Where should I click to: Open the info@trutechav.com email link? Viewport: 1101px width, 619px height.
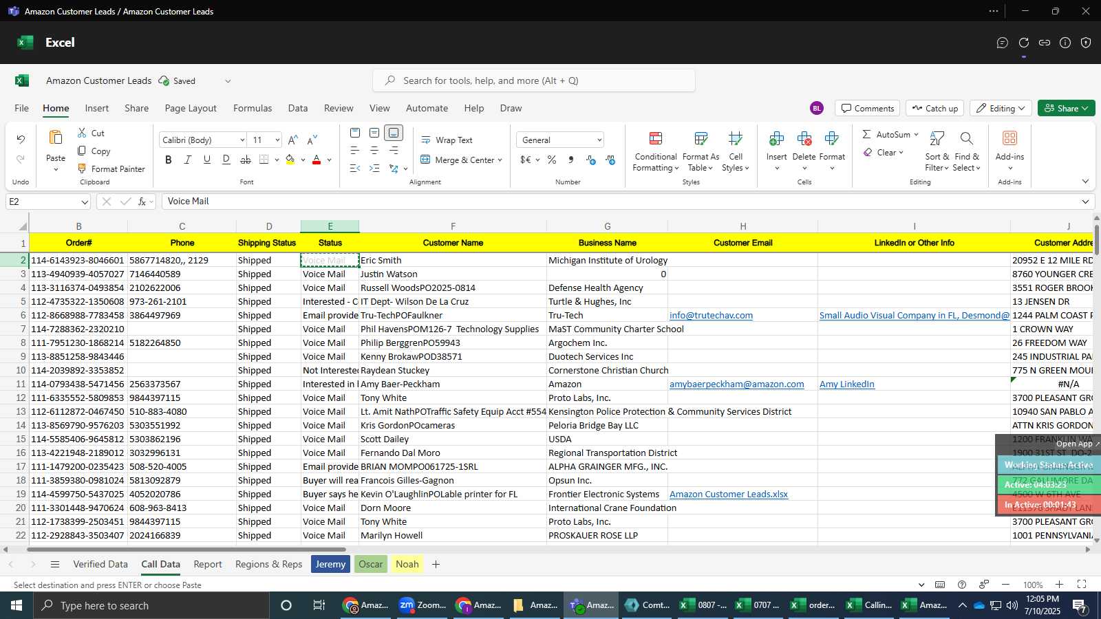(x=711, y=315)
